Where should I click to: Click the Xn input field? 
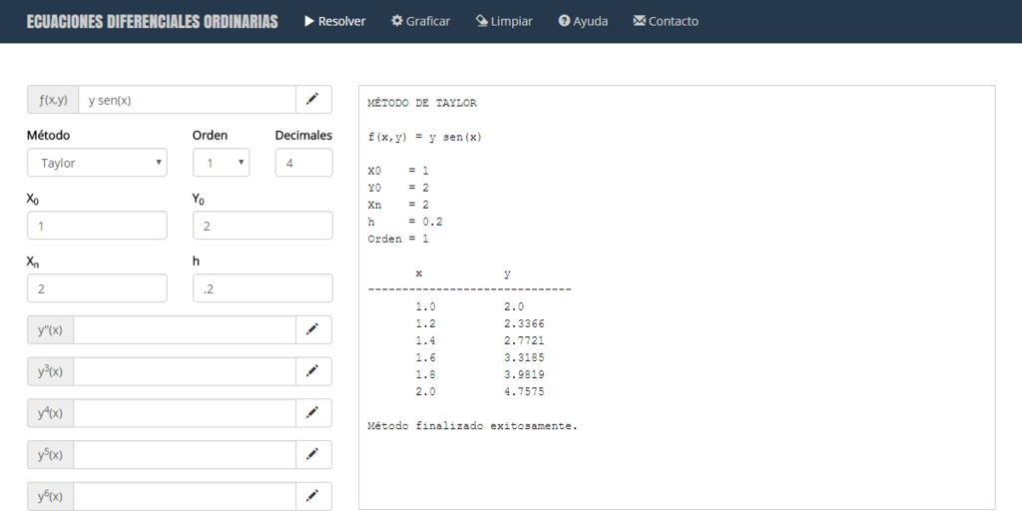(97, 288)
